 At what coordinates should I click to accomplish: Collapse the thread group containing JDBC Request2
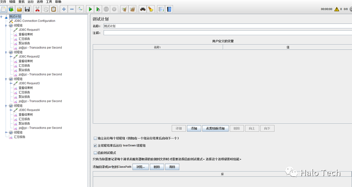pyautogui.click(x=6, y=52)
